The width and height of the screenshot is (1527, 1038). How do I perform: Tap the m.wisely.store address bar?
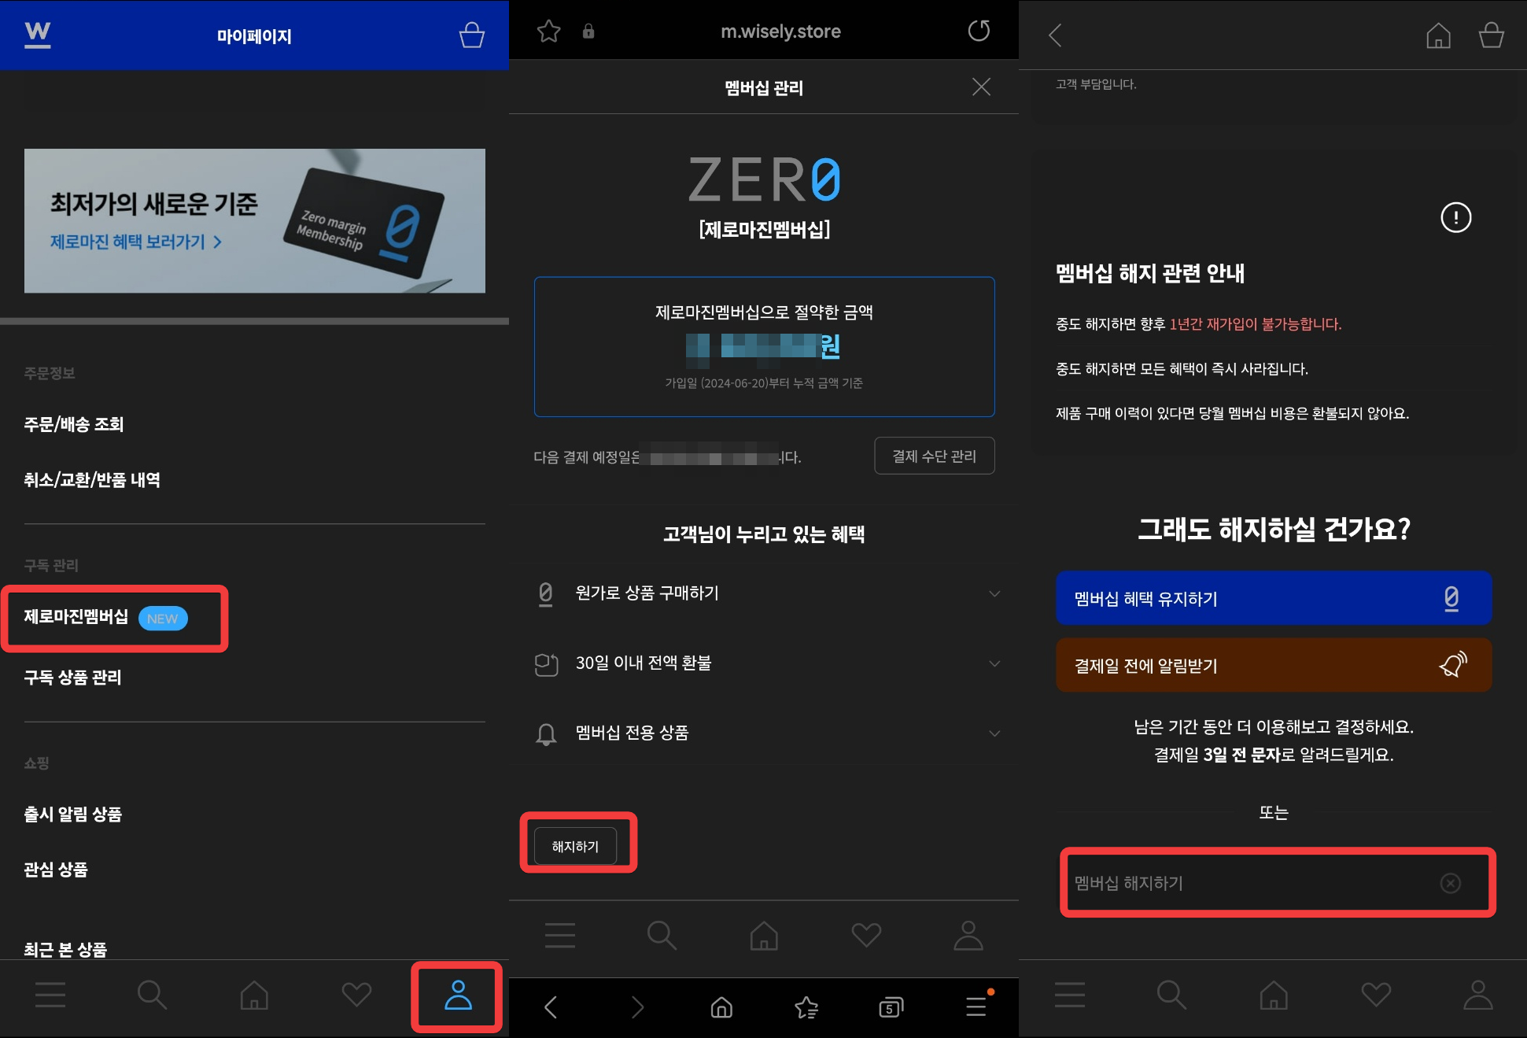781,31
